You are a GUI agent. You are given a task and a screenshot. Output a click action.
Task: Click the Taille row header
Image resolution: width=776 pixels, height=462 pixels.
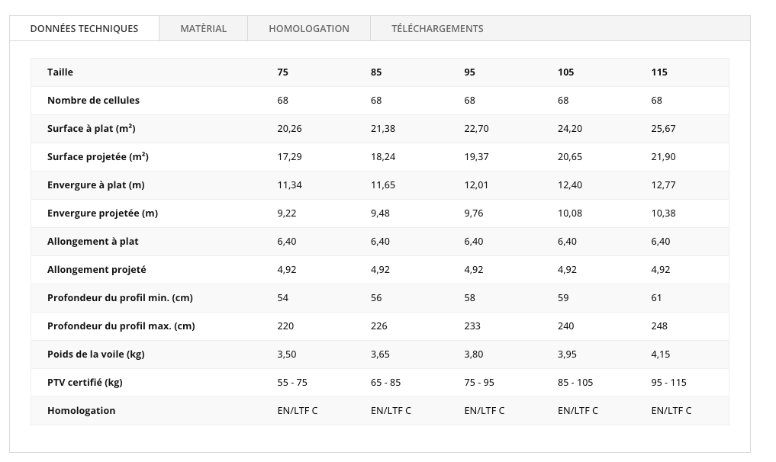60,72
